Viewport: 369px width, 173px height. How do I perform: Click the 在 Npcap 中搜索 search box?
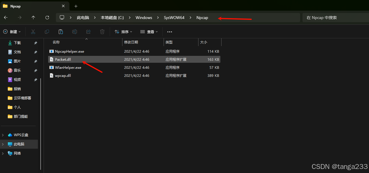321,18
